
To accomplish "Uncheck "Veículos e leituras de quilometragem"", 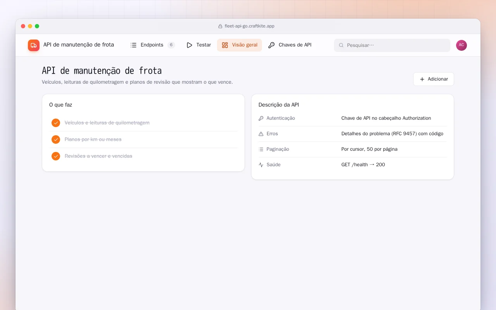I will click(x=56, y=123).
